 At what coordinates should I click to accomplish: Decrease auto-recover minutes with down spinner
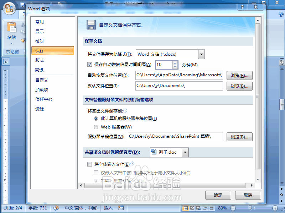(175, 67)
